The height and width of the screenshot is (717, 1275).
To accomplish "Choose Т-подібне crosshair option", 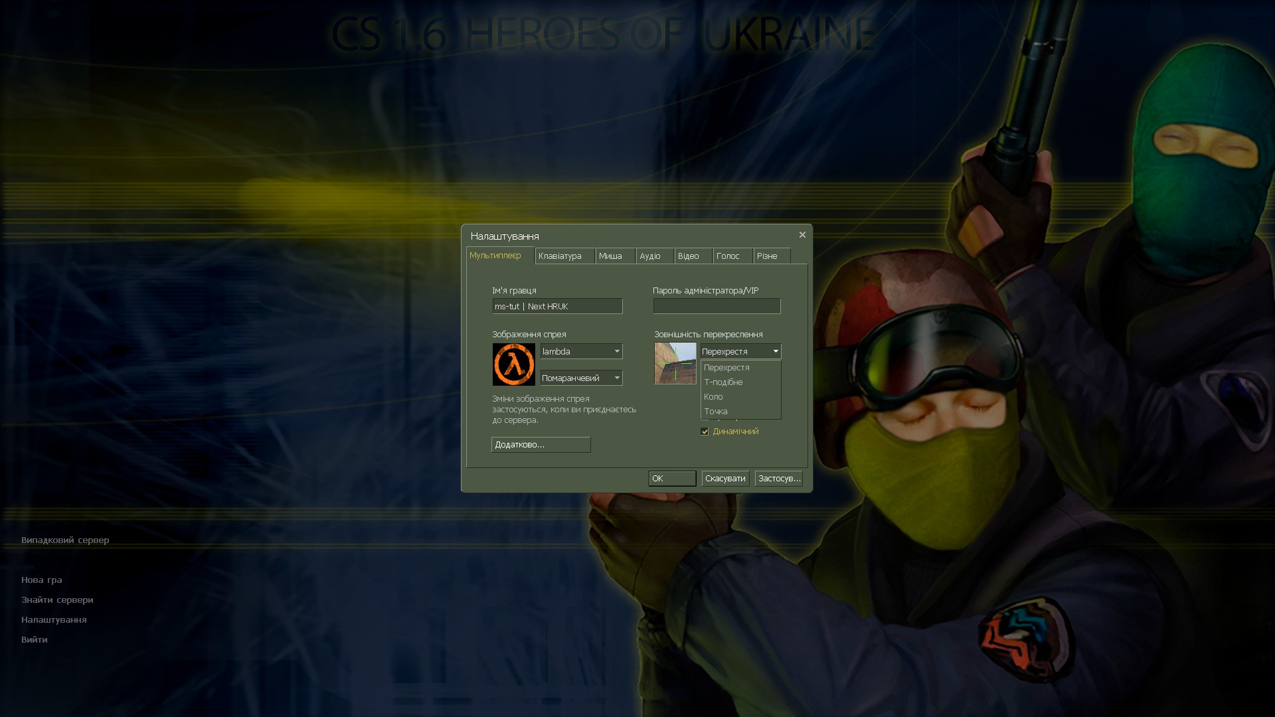I will [x=740, y=382].
